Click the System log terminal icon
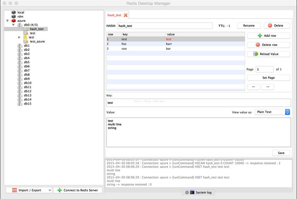 pos(192,193)
